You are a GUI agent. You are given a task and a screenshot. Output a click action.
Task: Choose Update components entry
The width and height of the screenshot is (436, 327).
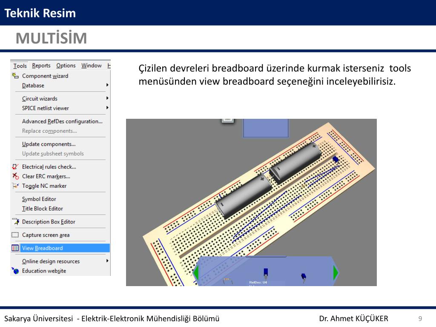[x=49, y=144]
